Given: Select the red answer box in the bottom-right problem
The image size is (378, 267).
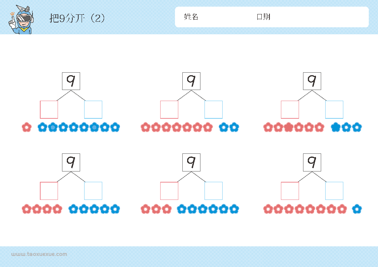Looking at the screenshot, I should [x=290, y=191].
